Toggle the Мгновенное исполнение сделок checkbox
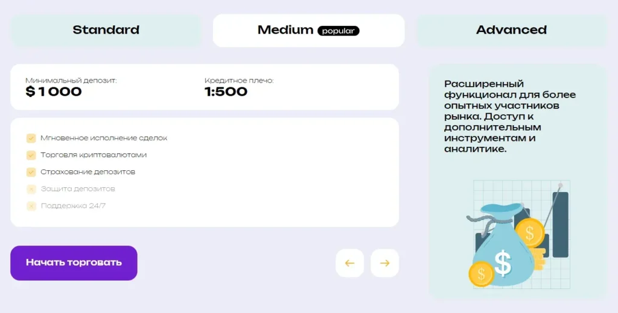The height and width of the screenshot is (313, 618). click(x=31, y=138)
